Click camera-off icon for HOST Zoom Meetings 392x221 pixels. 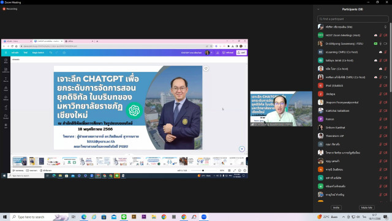(x=385, y=36)
